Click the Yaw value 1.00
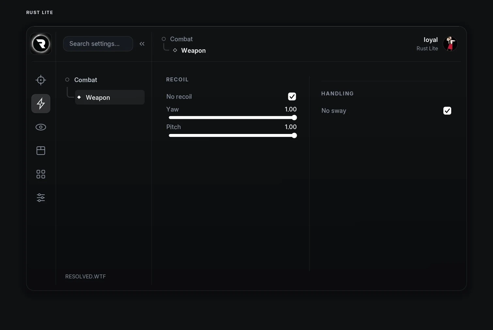This screenshot has width=493, height=330. coord(291,109)
